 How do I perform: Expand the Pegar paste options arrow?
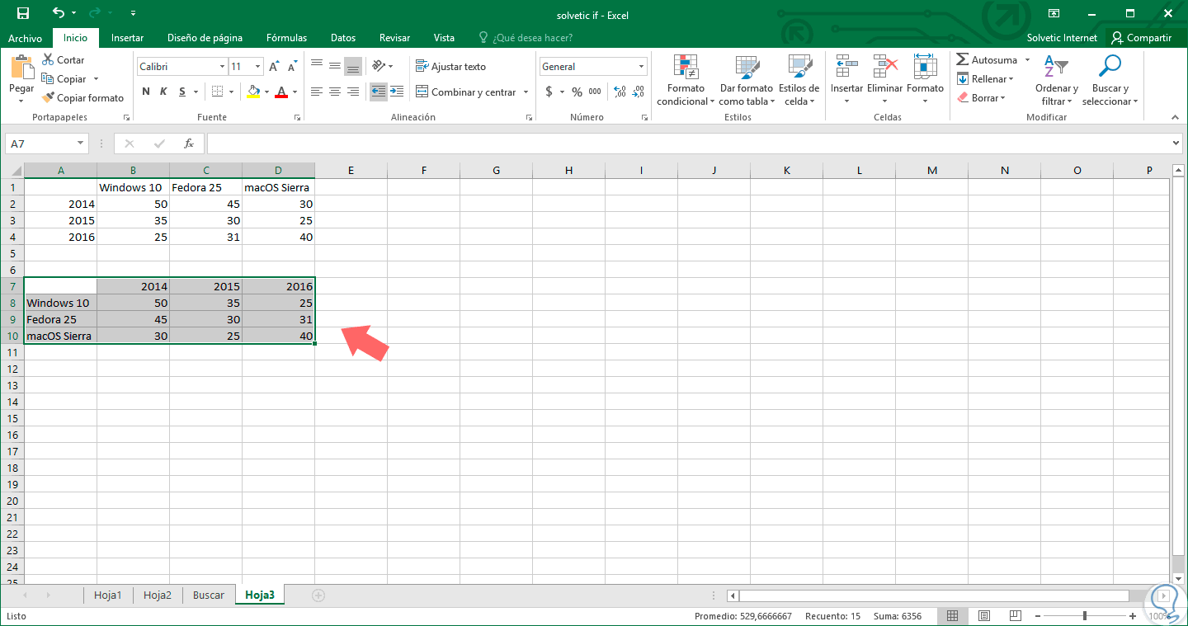21,101
